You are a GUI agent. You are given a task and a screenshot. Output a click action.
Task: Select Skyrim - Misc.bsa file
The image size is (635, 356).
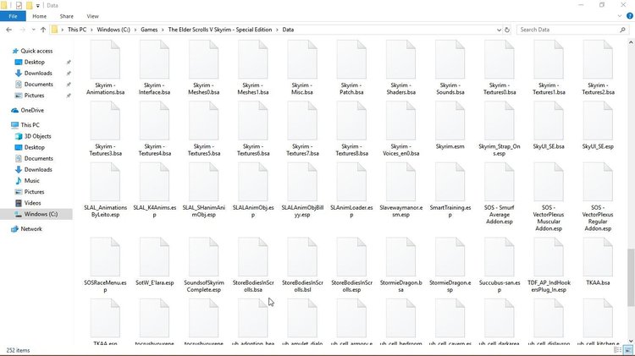pos(302,68)
